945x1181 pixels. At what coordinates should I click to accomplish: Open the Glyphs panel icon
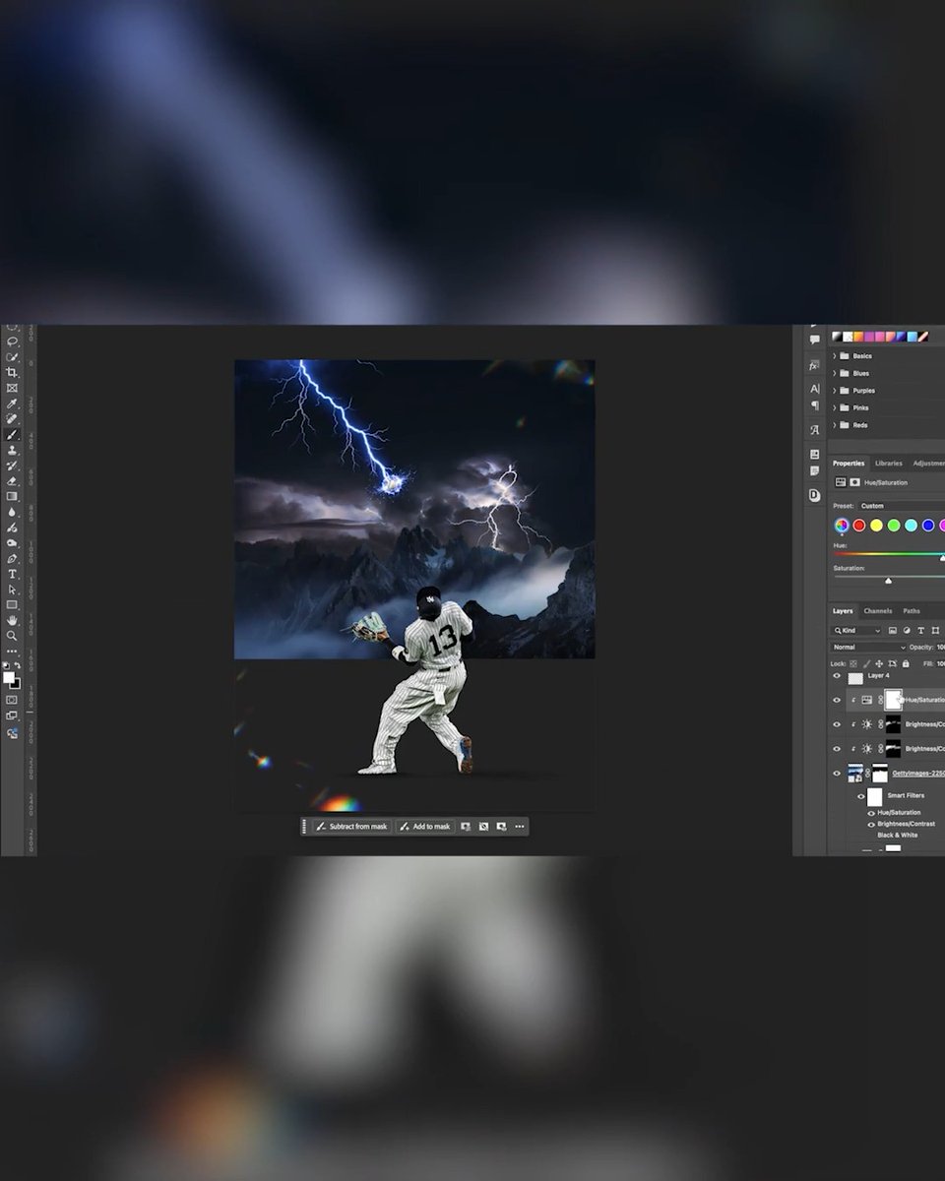814,430
